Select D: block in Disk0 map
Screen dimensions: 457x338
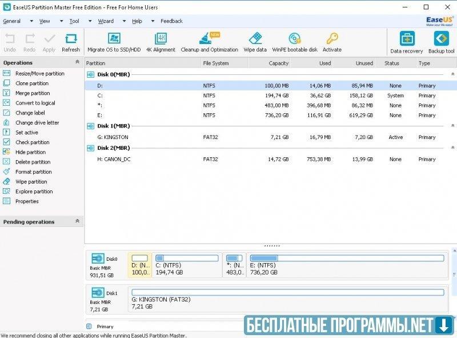140,265
